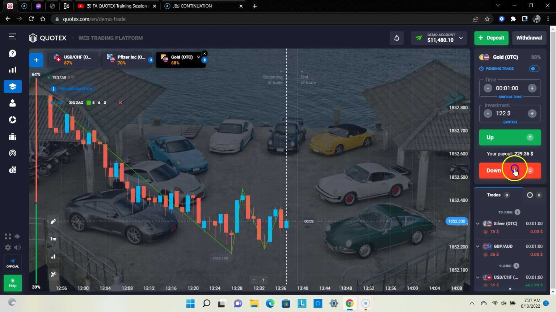
Task: Click the Zig Zag green color swatch
Action: click(x=88, y=103)
